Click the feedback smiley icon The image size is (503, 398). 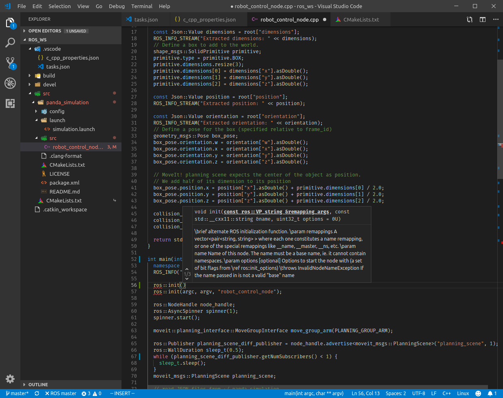pyautogui.click(x=478, y=394)
